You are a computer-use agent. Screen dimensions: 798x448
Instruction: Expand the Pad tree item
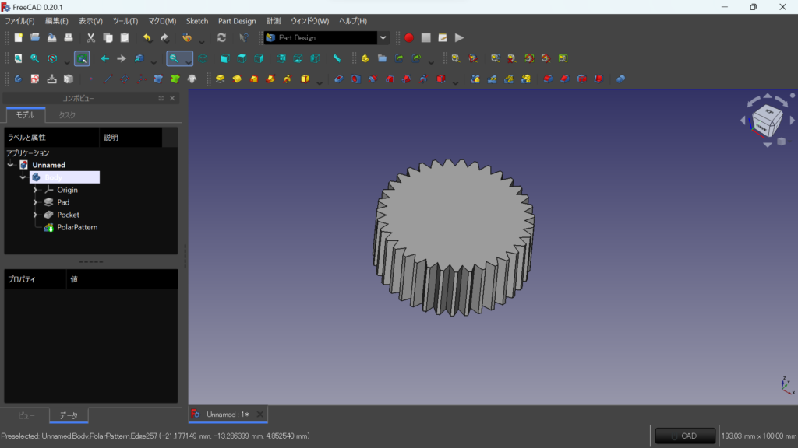click(x=35, y=202)
